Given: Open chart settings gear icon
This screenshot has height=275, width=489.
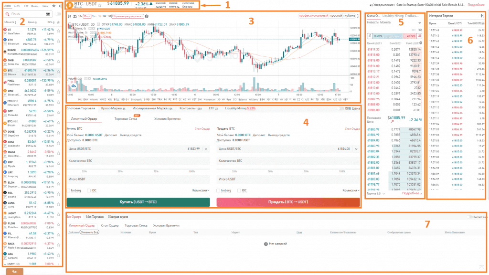Looking at the screenshot, I should (x=147, y=16).
